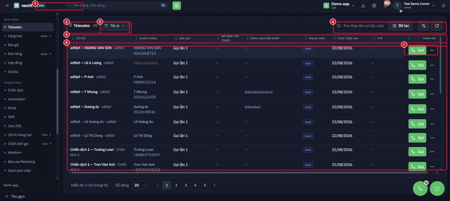
Task: Open more options for the Lý Thị Dũng row
Action: [432, 138]
